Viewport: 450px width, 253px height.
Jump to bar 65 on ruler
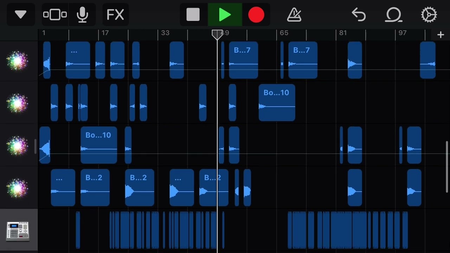284,33
